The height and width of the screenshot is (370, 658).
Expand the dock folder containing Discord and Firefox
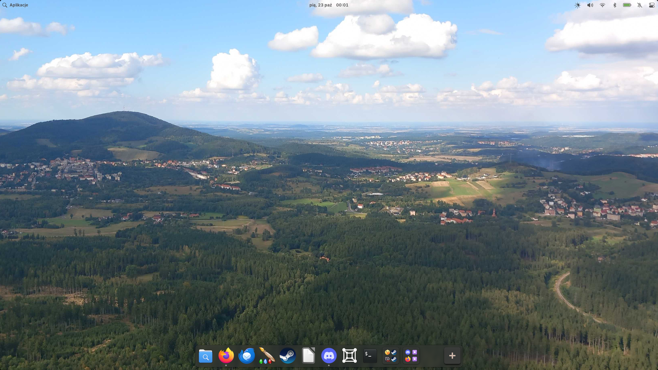point(411,356)
